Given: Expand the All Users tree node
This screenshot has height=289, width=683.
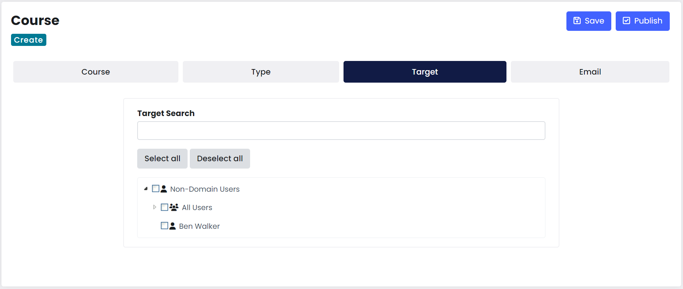Looking at the screenshot, I should click(154, 207).
